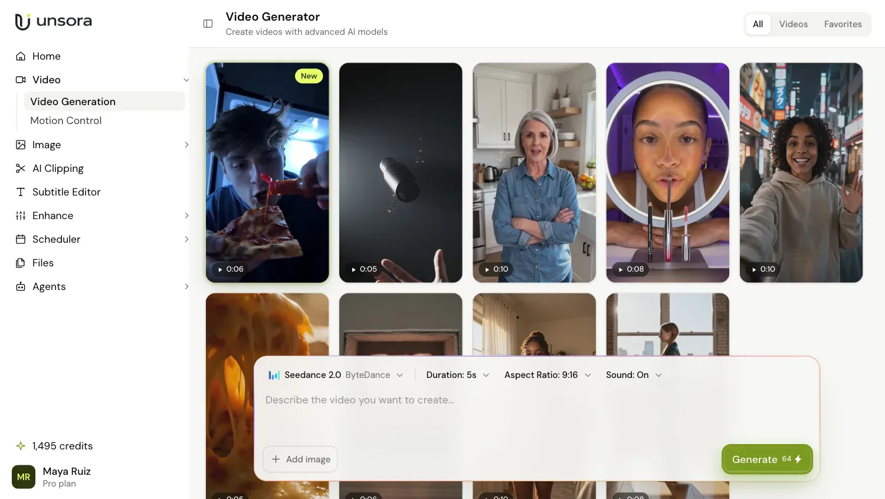
Task: Open the Seedance 2.0 model dropdown
Action: [336, 375]
